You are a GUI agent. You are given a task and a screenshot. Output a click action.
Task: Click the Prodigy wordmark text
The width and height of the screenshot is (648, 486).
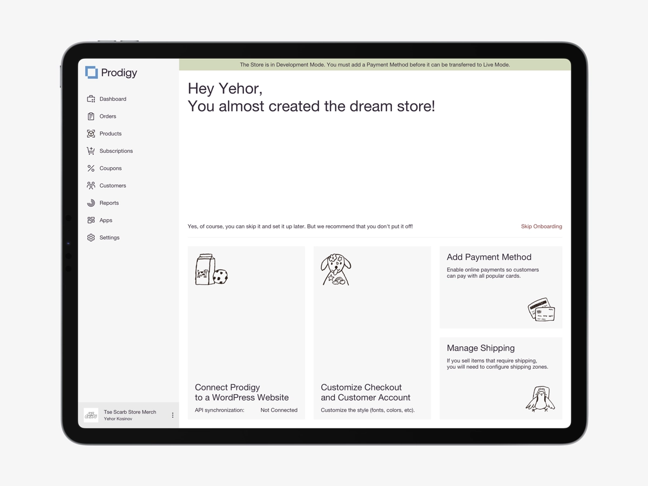[x=119, y=72]
